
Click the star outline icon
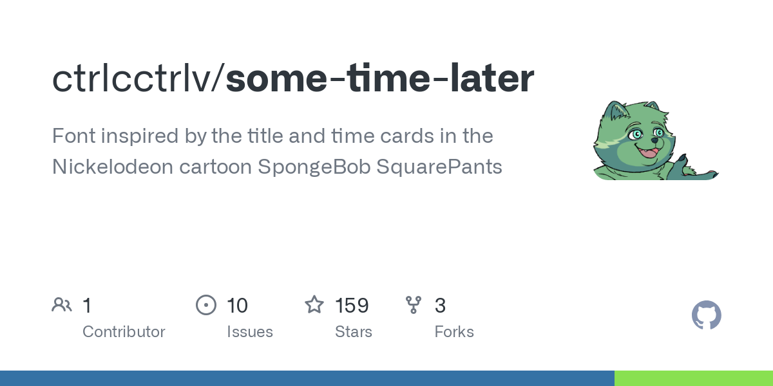coord(314,305)
